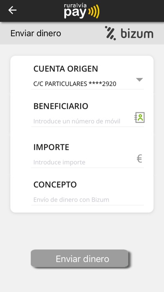Click the Envío de dinero con Bizum field
The image size is (164, 292).
tap(88, 200)
